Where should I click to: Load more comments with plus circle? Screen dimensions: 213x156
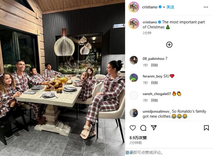169,45
